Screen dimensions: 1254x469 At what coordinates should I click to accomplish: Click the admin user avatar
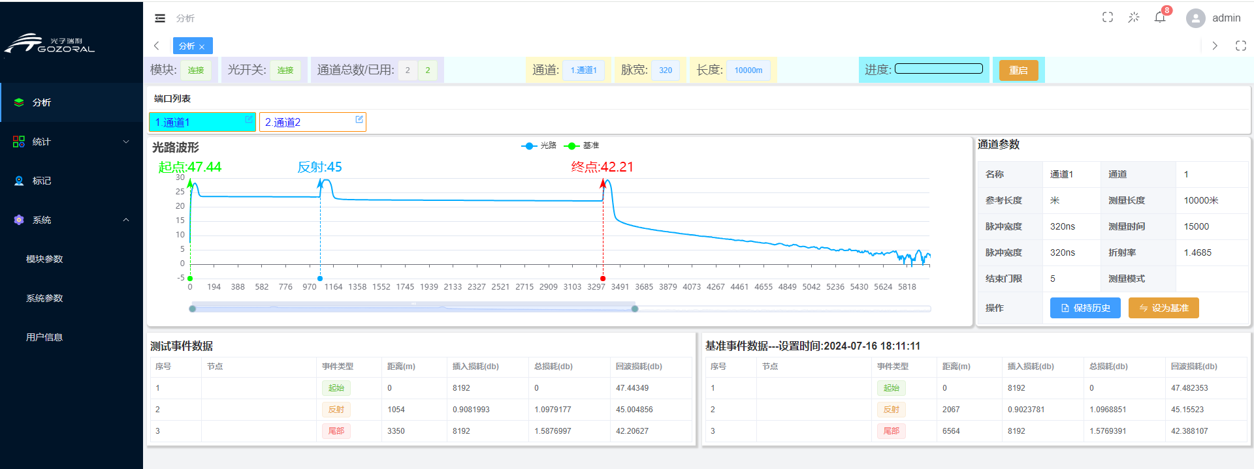1195,18
